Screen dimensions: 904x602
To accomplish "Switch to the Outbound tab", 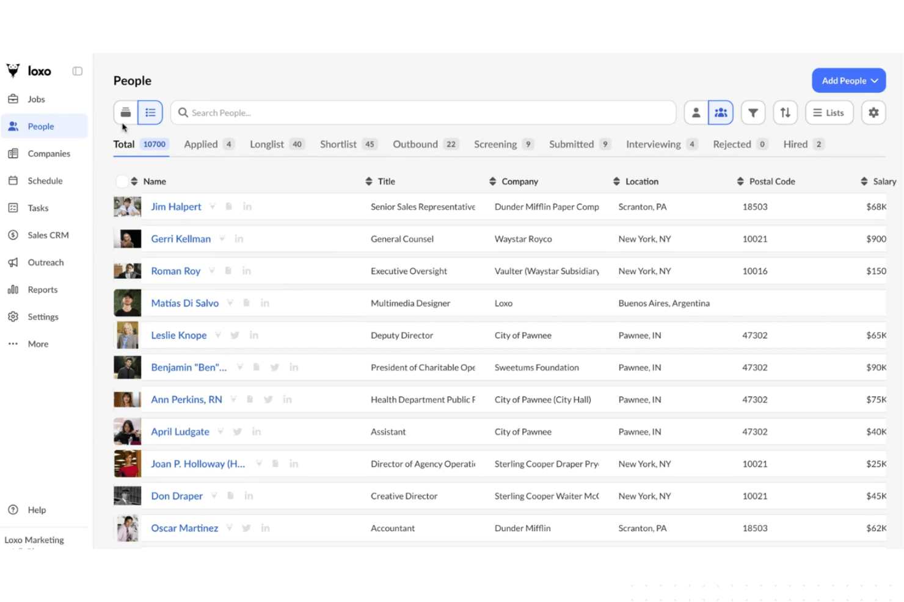I will pos(426,145).
